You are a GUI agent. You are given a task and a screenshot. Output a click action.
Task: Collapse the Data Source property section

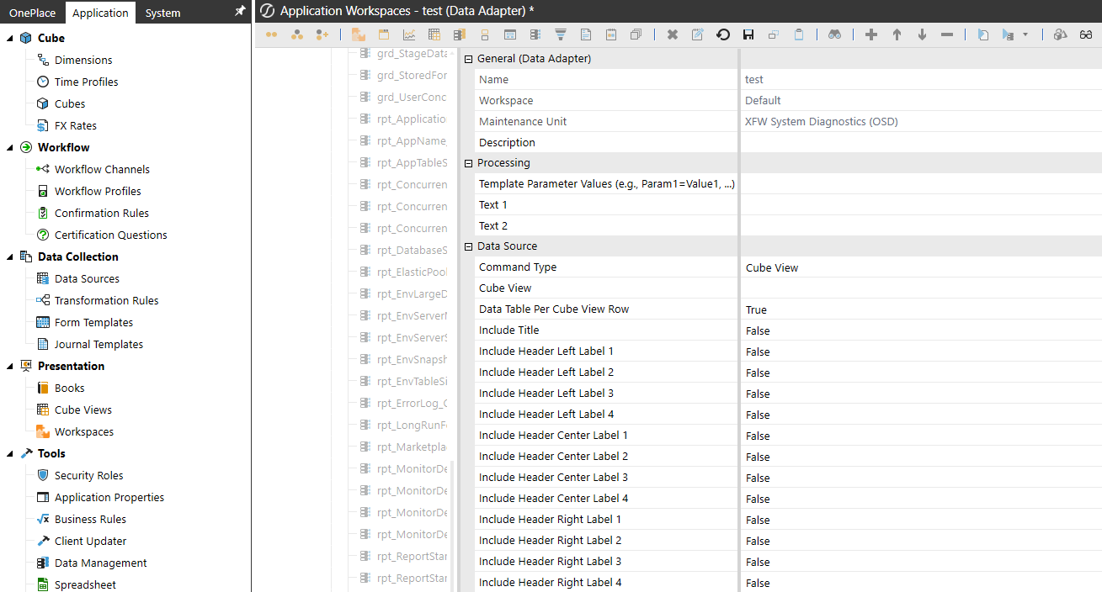coord(468,246)
